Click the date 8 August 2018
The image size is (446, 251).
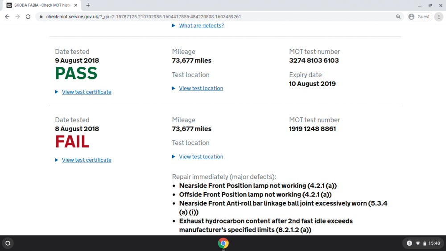click(x=77, y=129)
